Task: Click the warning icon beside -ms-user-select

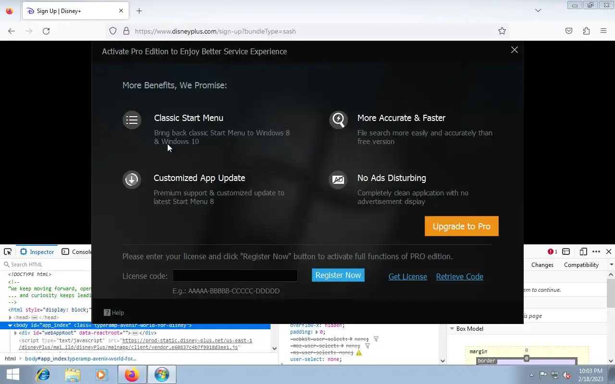Action: (x=359, y=352)
